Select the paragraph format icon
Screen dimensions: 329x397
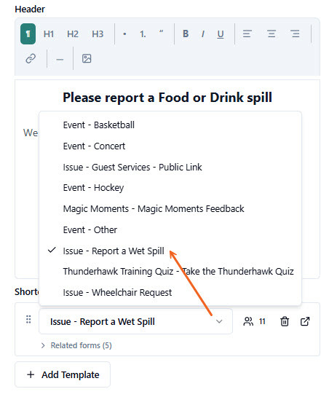[x=28, y=34]
